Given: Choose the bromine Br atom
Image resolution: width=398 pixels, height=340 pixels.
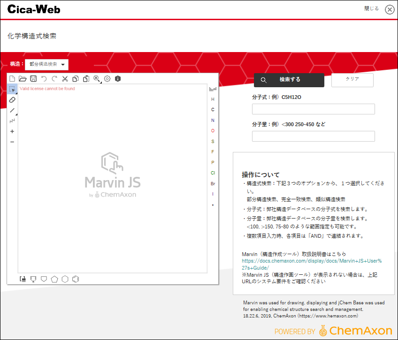Looking at the screenshot, I should (x=213, y=183).
